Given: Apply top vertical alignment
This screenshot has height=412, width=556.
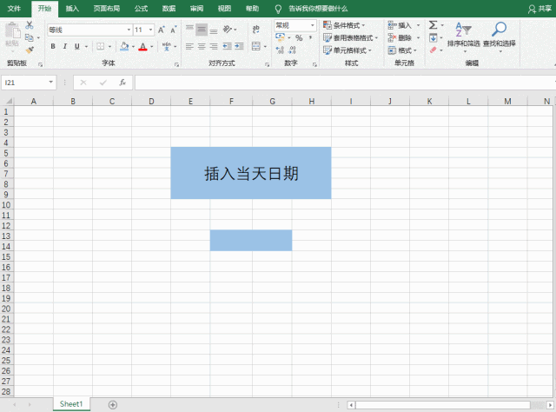Looking at the screenshot, I should [189, 29].
